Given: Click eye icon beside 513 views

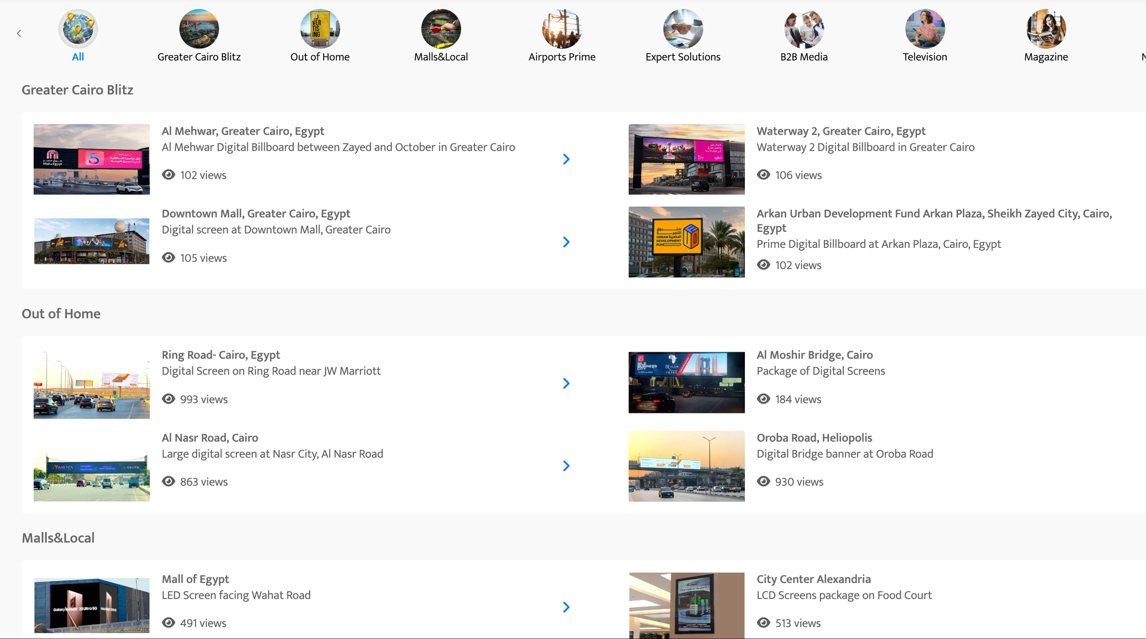Looking at the screenshot, I should (763, 623).
